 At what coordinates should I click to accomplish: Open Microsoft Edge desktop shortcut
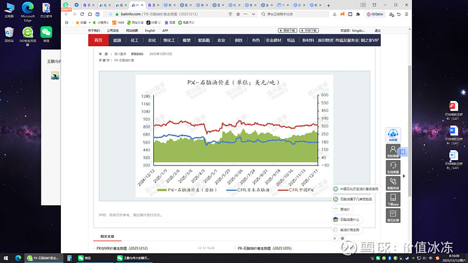tap(27, 11)
